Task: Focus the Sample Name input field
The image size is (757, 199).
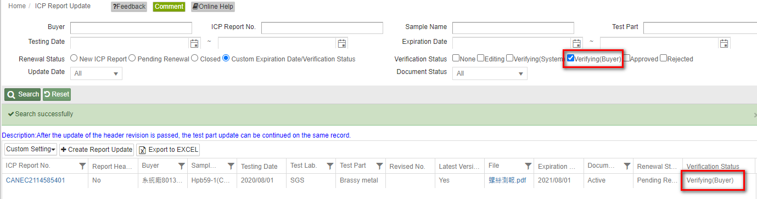Action: click(513, 28)
